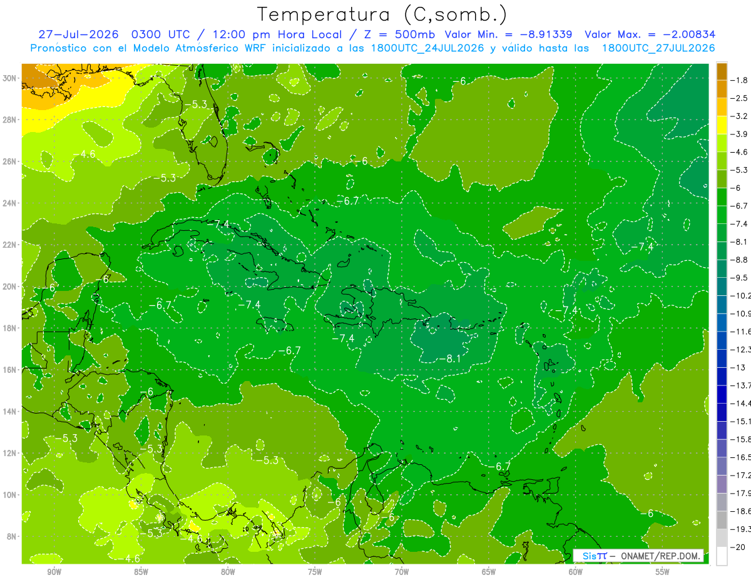Click the '10N' latitude axis label
This screenshot has width=751, height=580.
pyautogui.click(x=11, y=495)
